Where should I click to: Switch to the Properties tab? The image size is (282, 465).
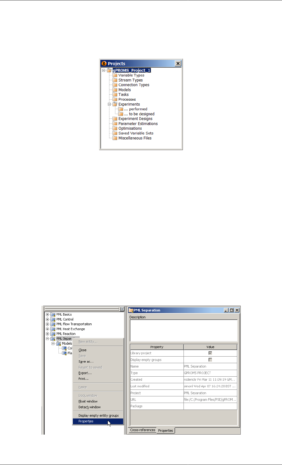coord(166,431)
